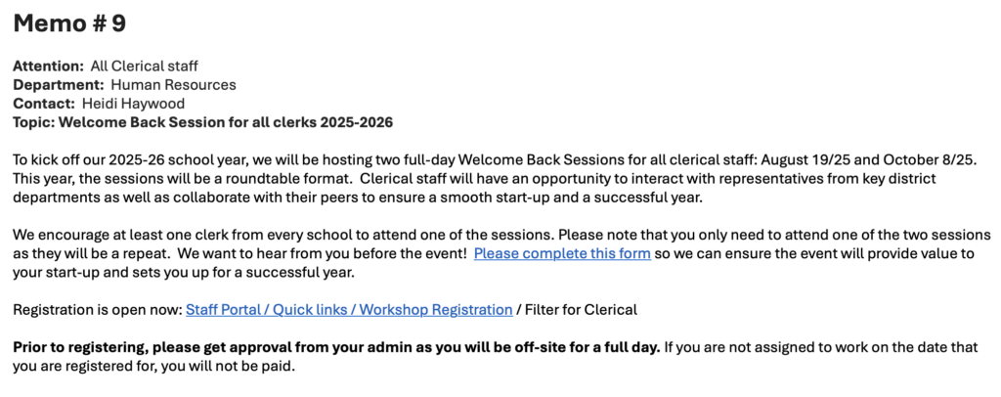
Task: Click the 'Memo # 9' heading
Action: click(x=69, y=23)
